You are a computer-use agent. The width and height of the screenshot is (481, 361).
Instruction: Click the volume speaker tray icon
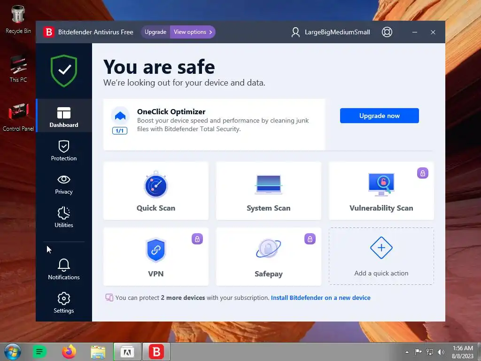click(441, 352)
